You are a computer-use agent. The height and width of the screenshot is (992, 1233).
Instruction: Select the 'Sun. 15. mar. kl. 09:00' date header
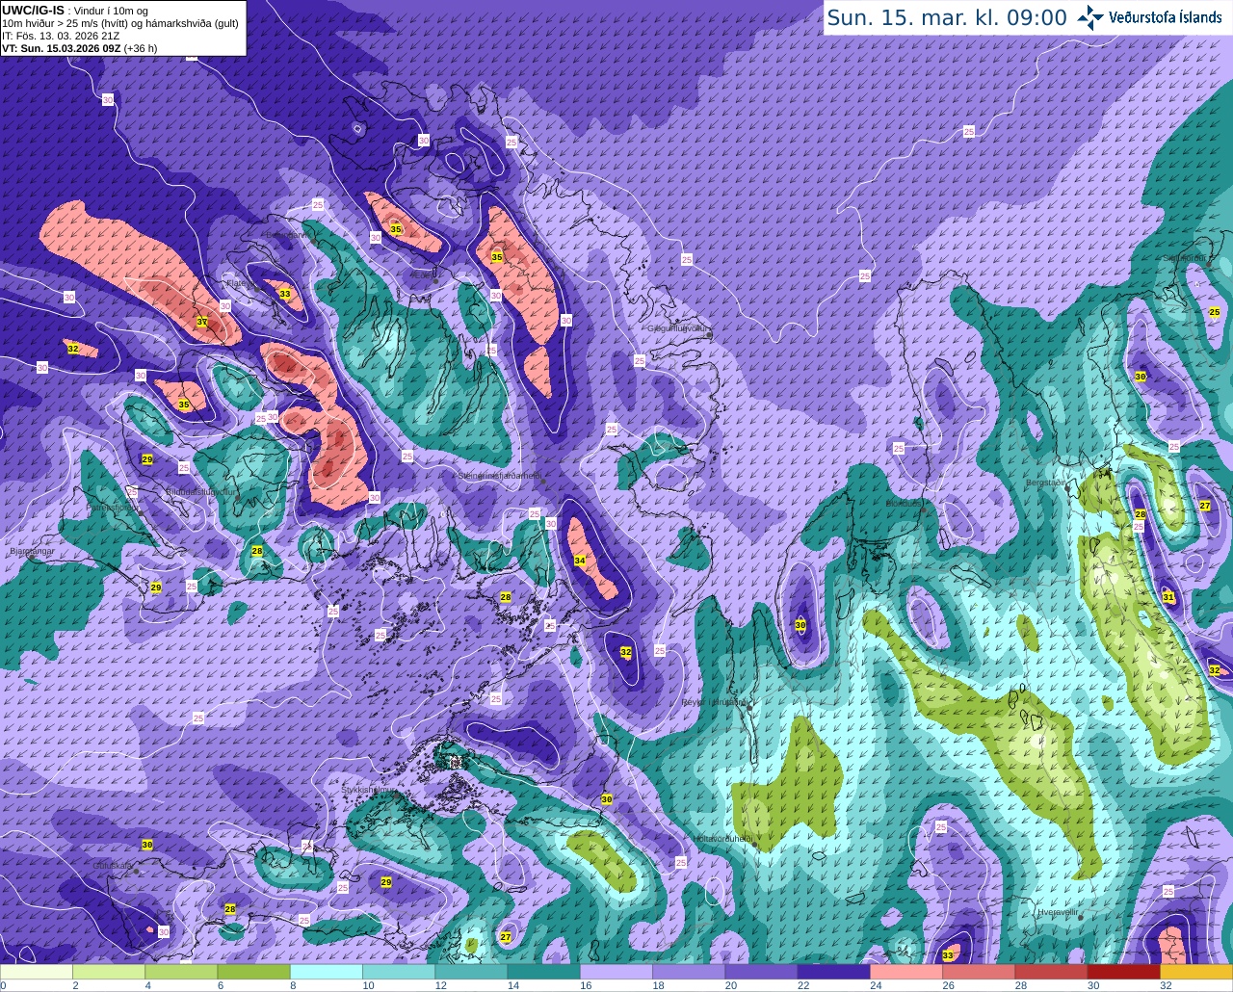point(947,17)
